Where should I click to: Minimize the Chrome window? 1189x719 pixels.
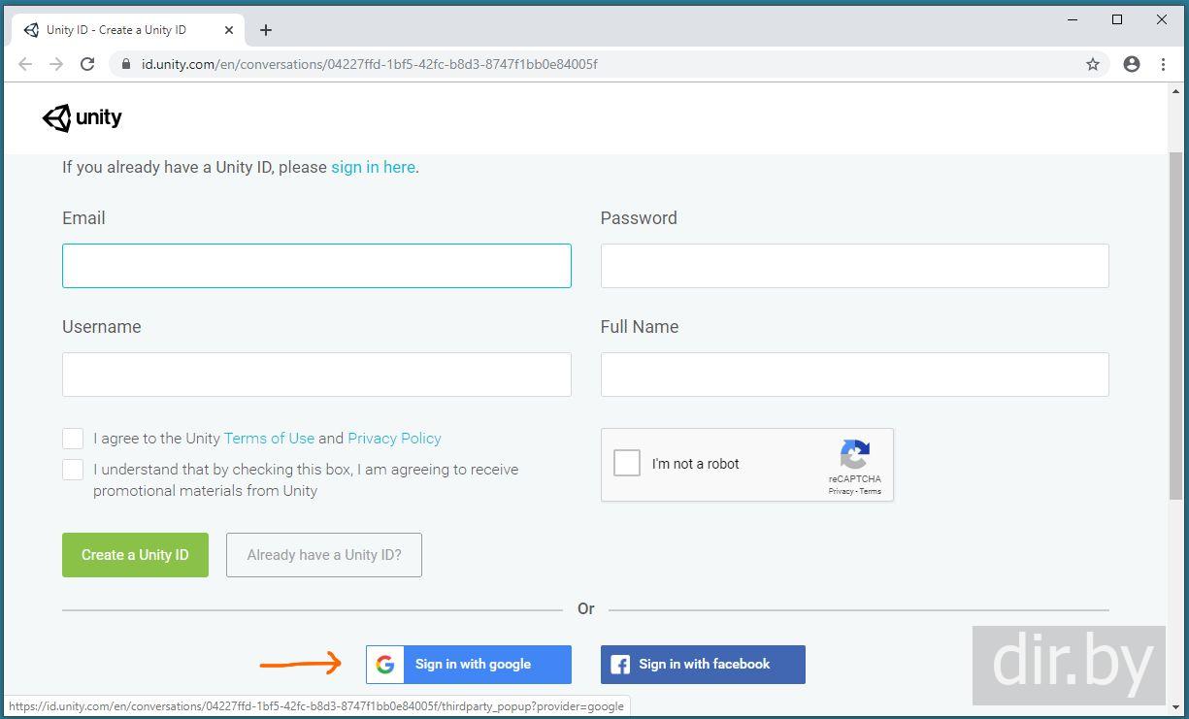(1073, 19)
